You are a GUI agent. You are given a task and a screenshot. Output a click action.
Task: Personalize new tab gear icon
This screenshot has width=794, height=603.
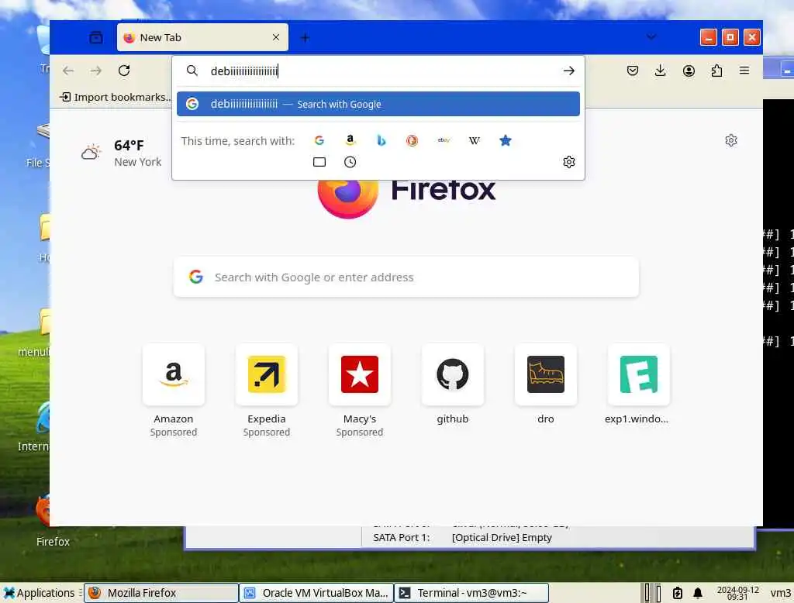coord(731,140)
